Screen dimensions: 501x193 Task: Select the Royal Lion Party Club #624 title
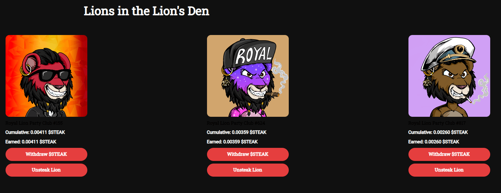point(236,123)
